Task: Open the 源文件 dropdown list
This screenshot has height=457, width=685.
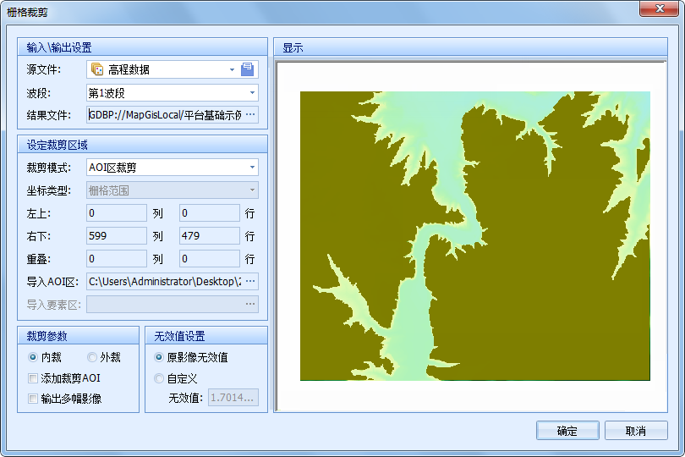Action: point(232,70)
